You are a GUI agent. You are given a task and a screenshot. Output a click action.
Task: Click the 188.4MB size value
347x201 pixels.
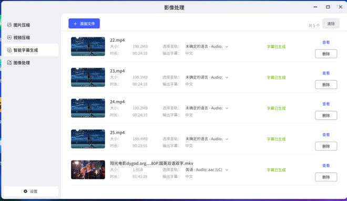coord(140,139)
